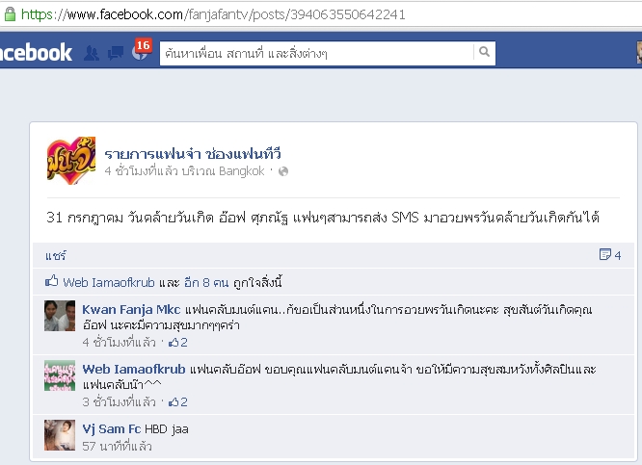Click the public globe privacy icon
Viewport: 642px width, 465px height.
click(x=283, y=171)
